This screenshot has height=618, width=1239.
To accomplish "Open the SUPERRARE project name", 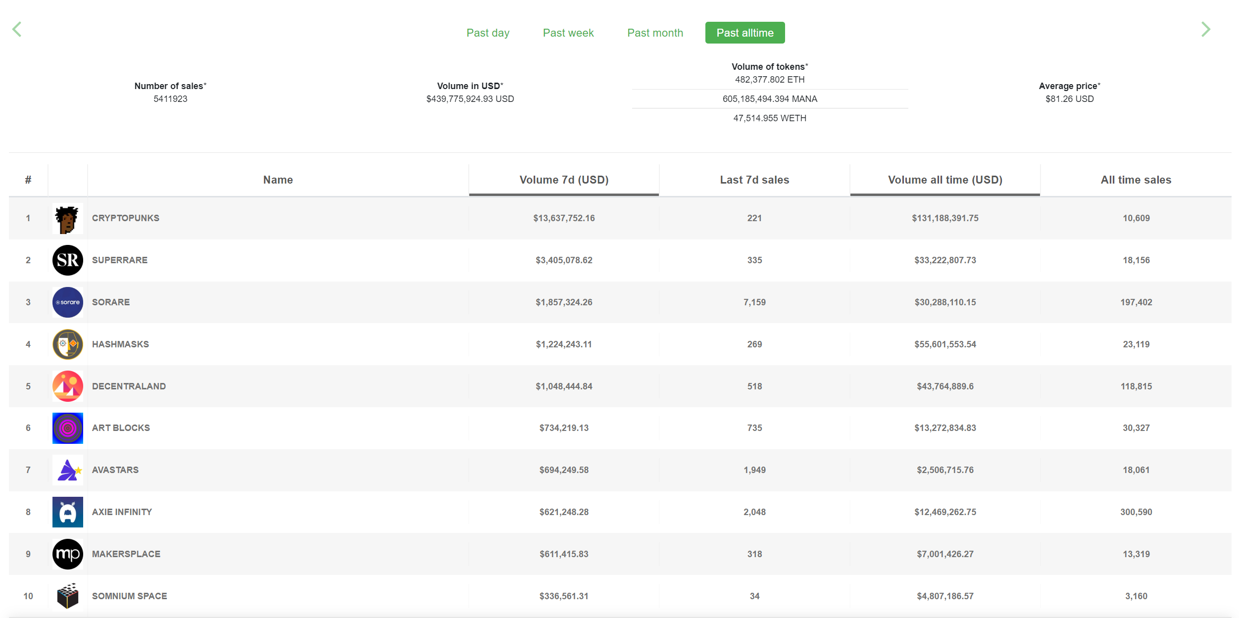I will click(120, 260).
